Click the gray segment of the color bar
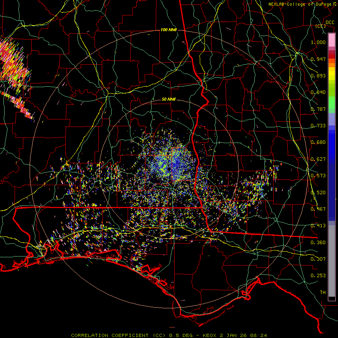The width and height of the screenshot is (338, 338). (x=332, y=261)
